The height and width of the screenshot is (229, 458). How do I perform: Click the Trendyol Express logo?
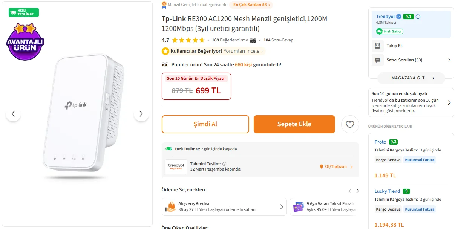tap(176, 166)
